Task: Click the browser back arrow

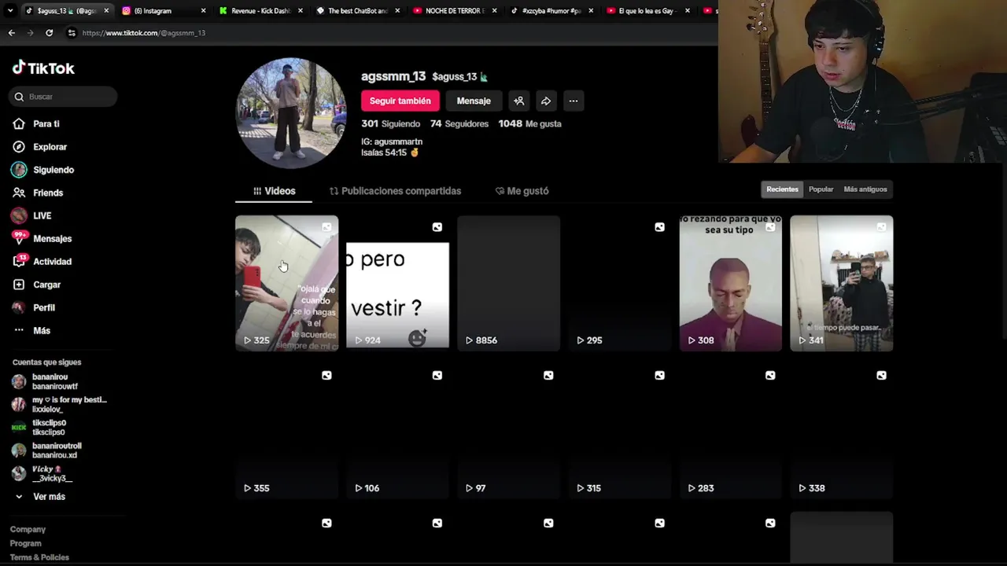Action: coord(11,33)
